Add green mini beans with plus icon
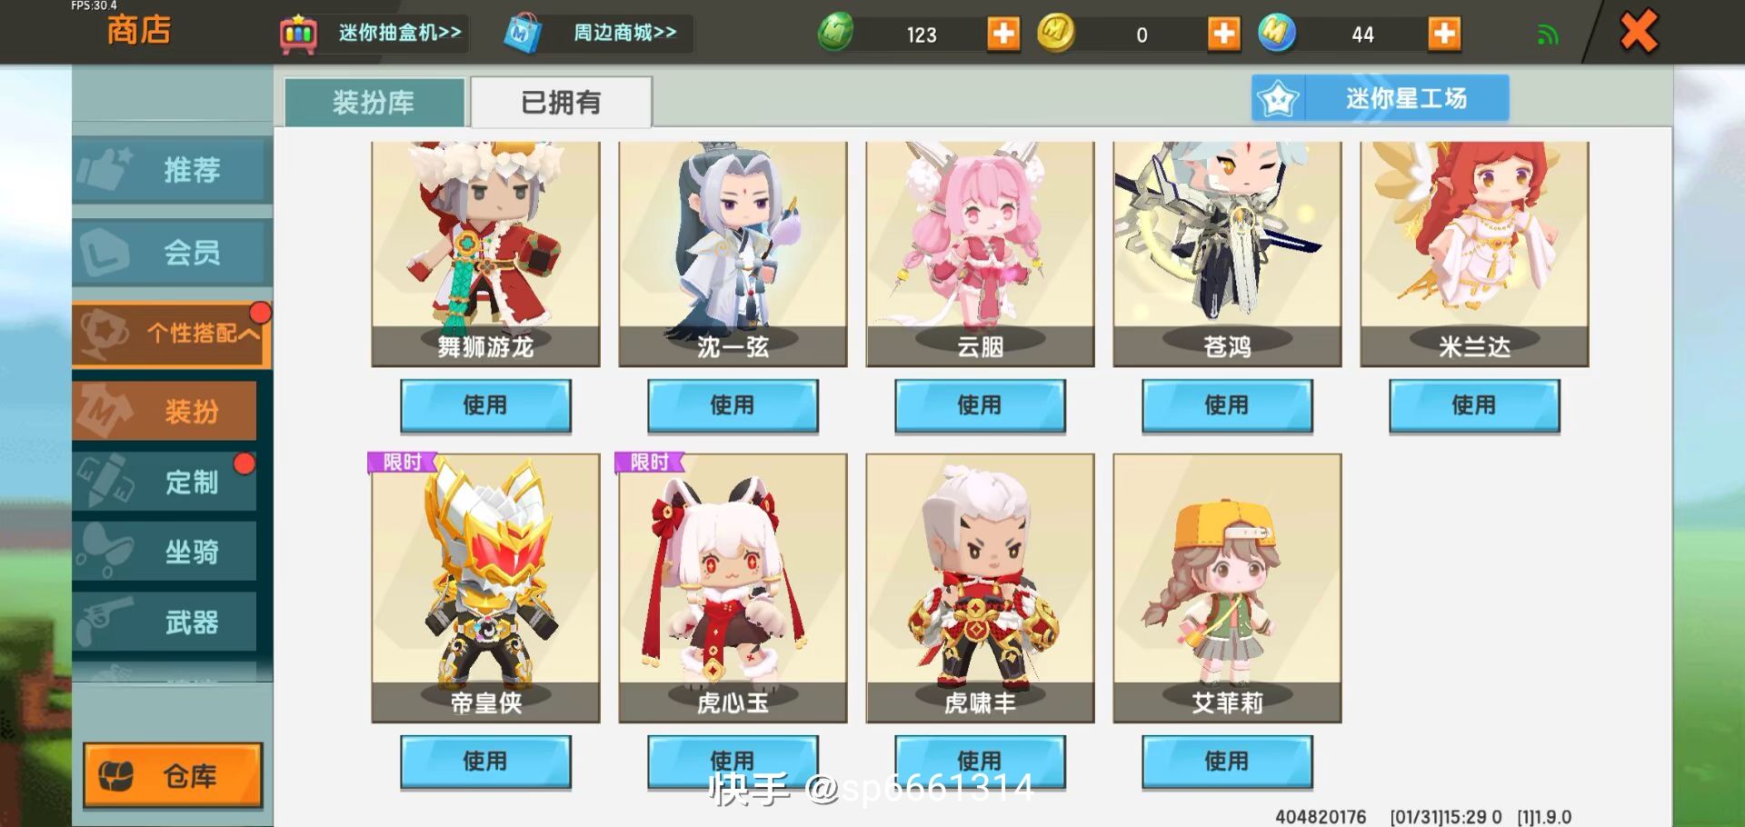This screenshot has height=827, width=1745. pyautogui.click(x=1003, y=35)
